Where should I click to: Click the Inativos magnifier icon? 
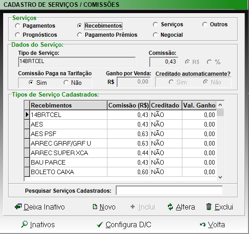(x=24, y=224)
